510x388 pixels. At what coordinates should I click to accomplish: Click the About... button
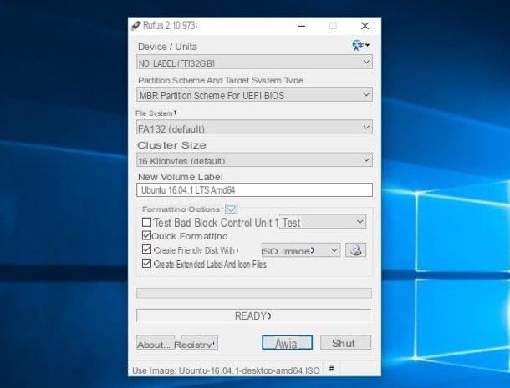click(x=155, y=343)
